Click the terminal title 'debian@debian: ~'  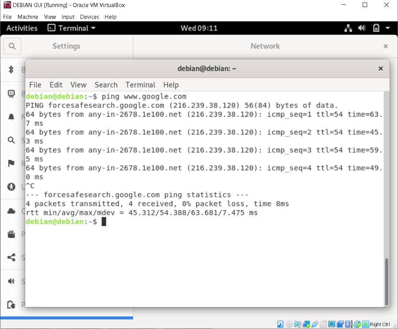[207, 68]
